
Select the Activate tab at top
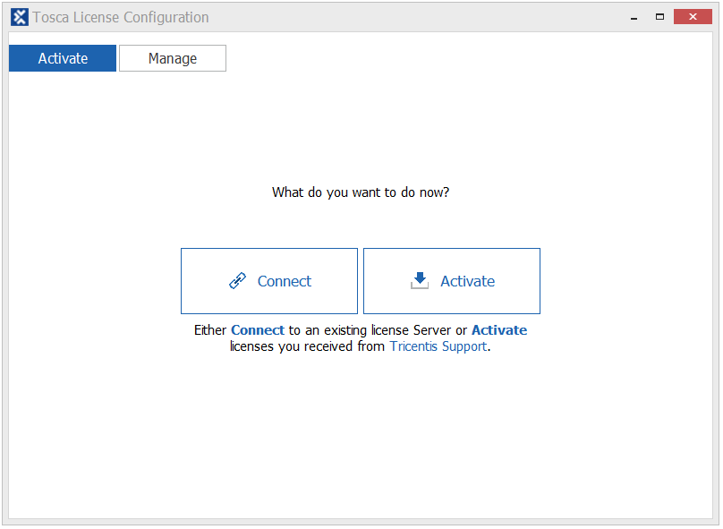tap(63, 58)
